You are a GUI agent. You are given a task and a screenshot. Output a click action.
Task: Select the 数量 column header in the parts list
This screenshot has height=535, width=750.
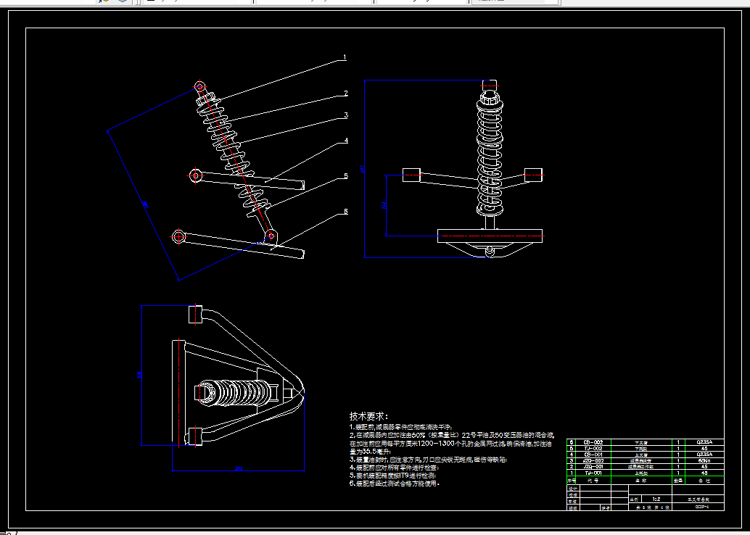[x=678, y=481]
